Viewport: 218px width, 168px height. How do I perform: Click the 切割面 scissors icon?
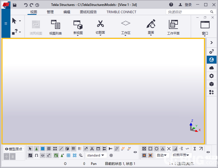click(100, 24)
